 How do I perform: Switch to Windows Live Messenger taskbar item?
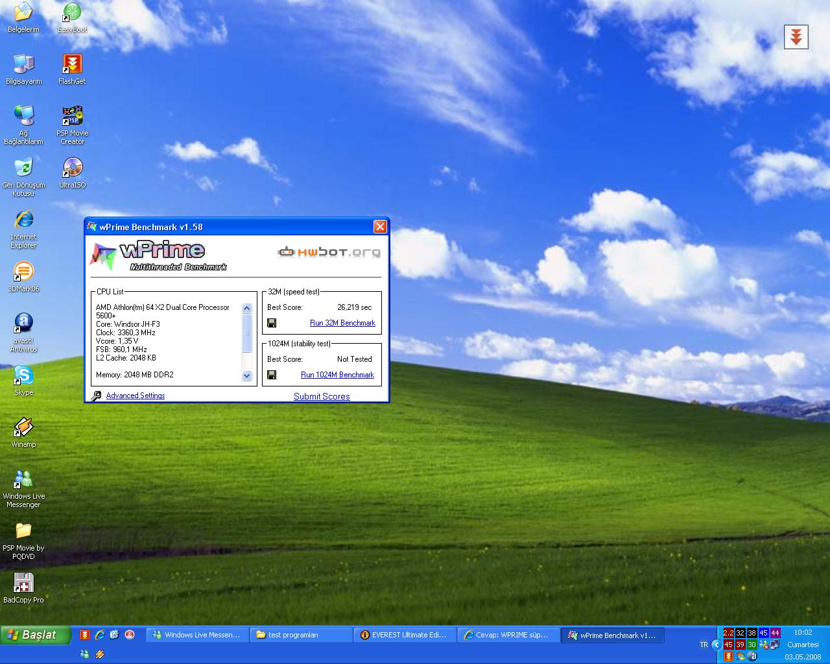click(197, 635)
